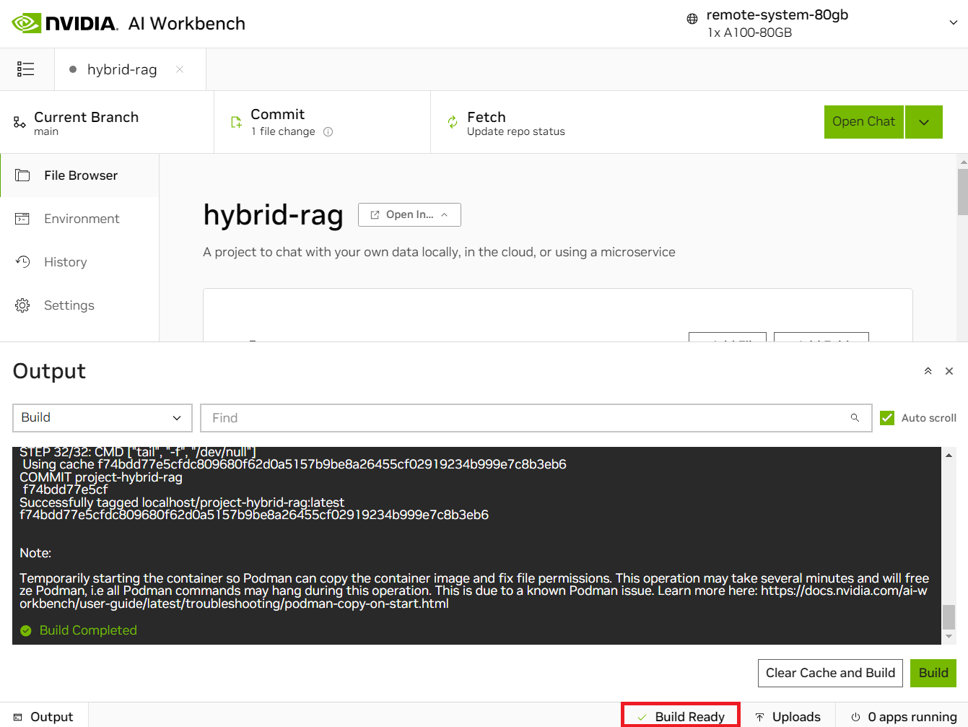Click the 1x A100-80GB label
Screen dimensions: 968x727
click(x=749, y=32)
